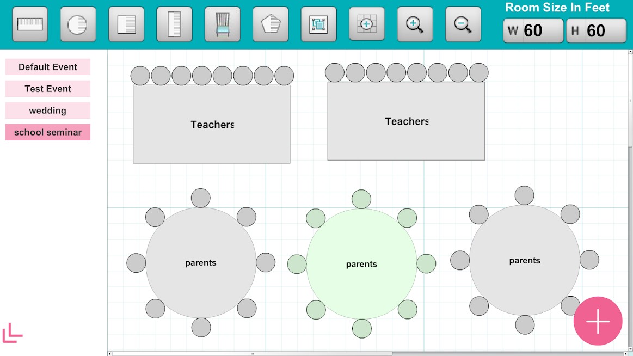The width and height of the screenshot is (633, 356).
Task: Select the wedding event
Action: (x=48, y=111)
